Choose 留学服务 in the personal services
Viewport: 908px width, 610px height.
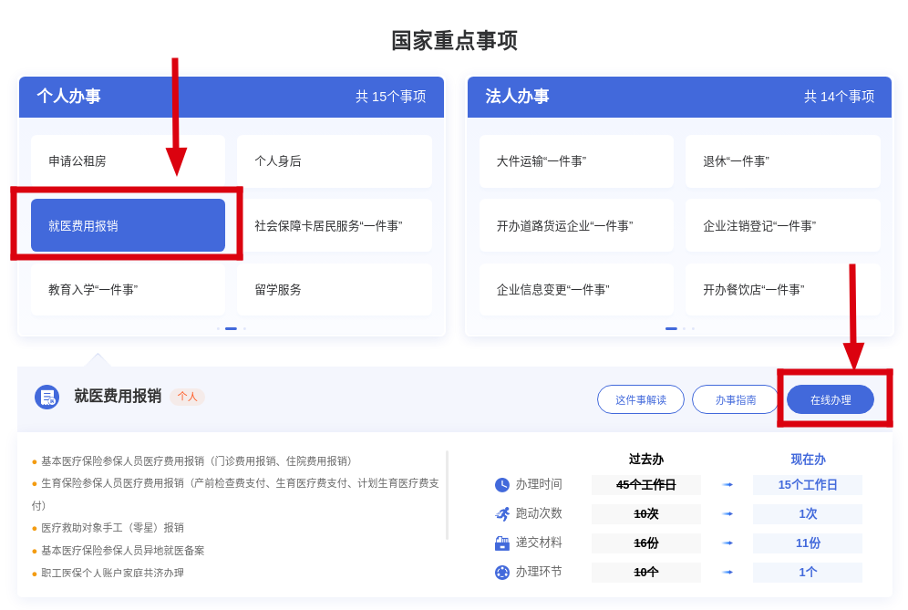[x=334, y=290]
